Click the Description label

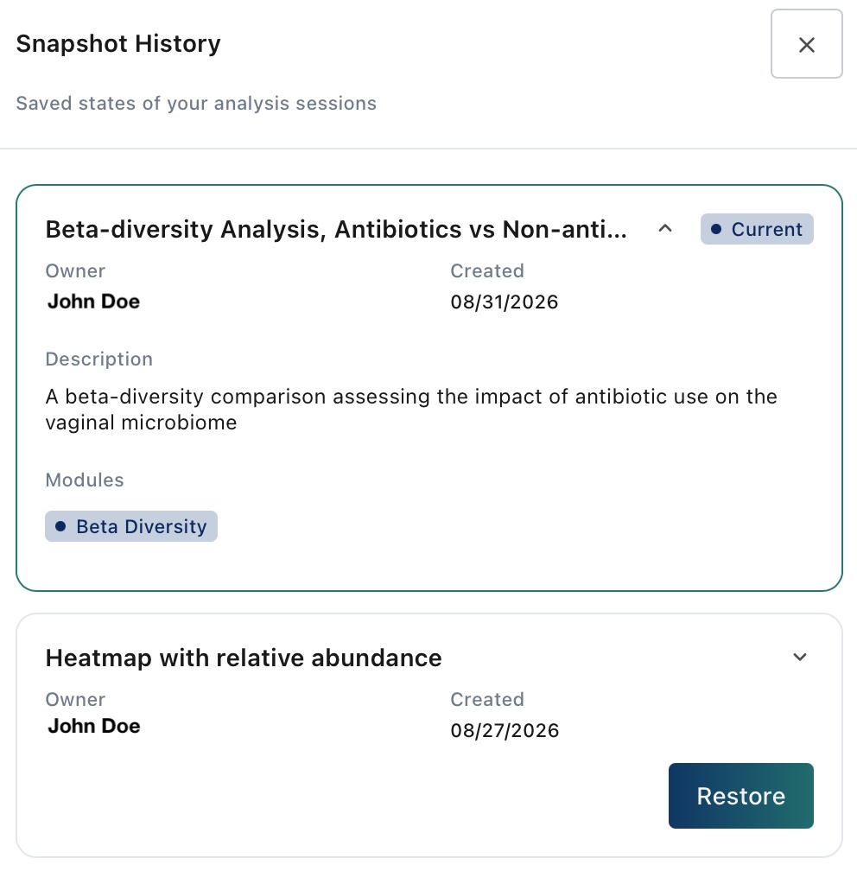[99, 359]
